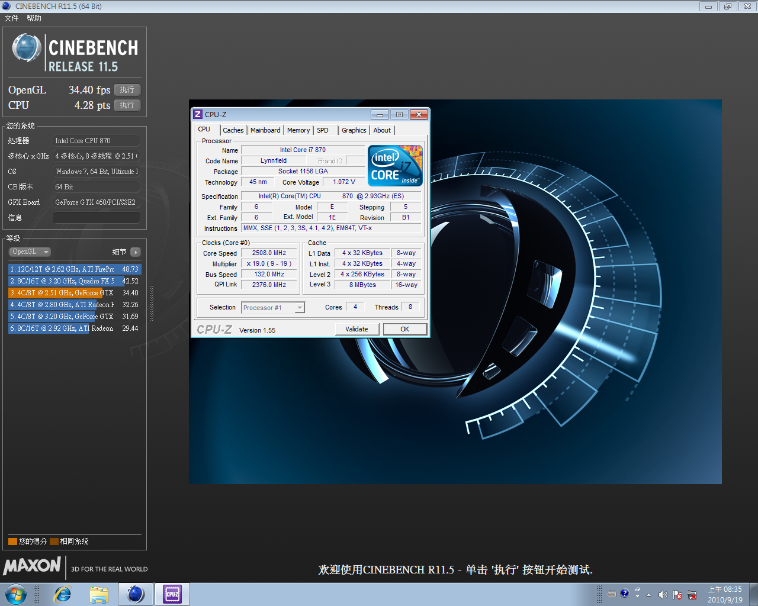Switch to CPU-Z Graphics tab
This screenshot has height=606, width=758.
(x=354, y=130)
